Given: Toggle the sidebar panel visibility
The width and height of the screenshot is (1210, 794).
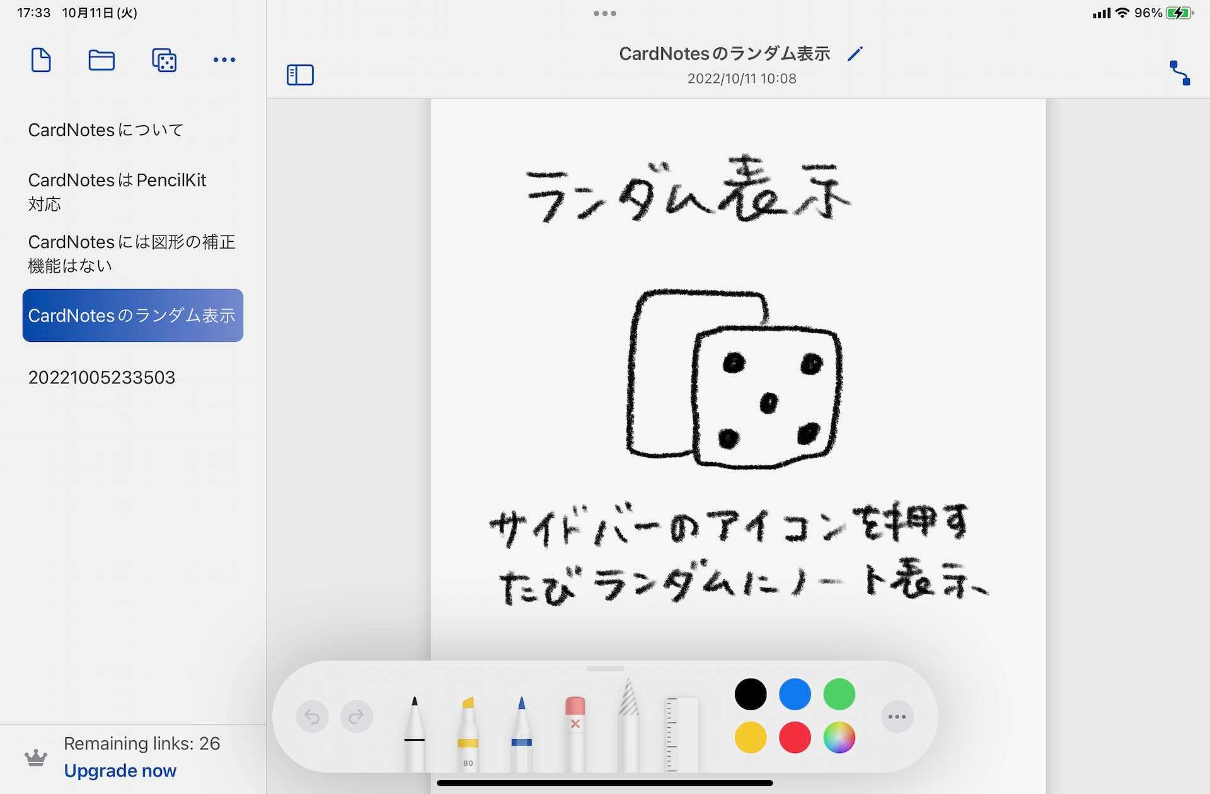Looking at the screenshot, I should [300, 75].
